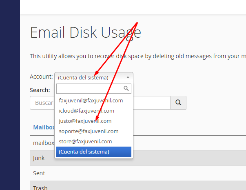Image resolution: width=246 pixels, height=190 pixels.
Task: Choose store@faxjuvenil.com account option
Action: (85, 141)
